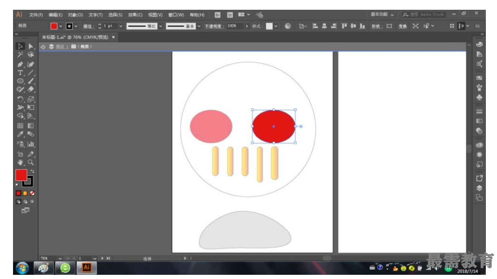This screenshot has height=279, width=497.
Task: Set paint mode to Color
Action: (x=18, y=193)
